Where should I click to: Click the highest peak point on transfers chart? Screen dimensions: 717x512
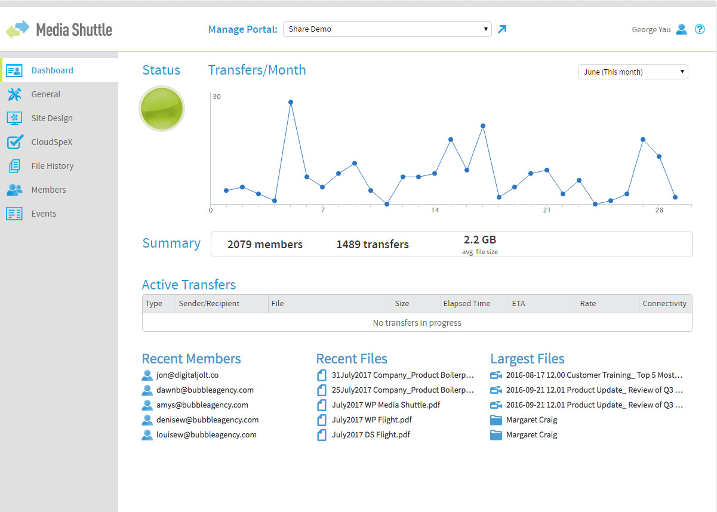pos(291,102)
